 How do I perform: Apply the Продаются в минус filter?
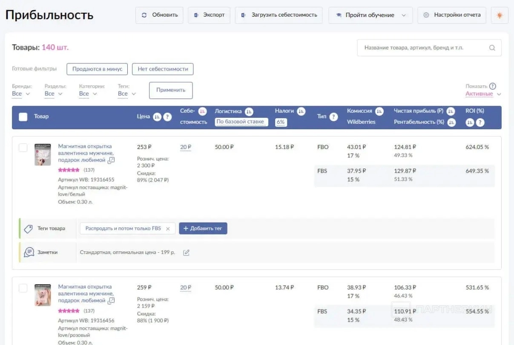click(97, 69)
